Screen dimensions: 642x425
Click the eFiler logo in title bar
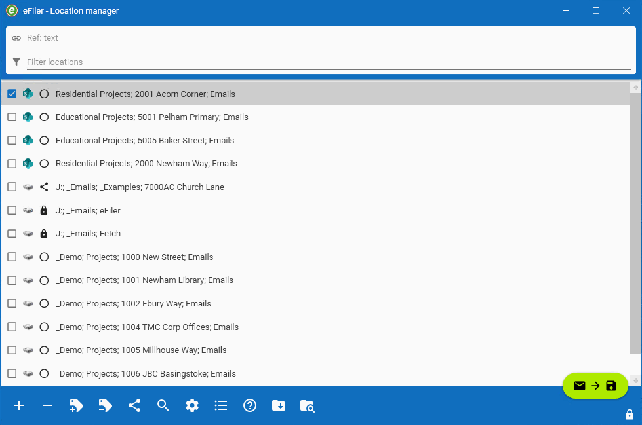click(12, 10)
